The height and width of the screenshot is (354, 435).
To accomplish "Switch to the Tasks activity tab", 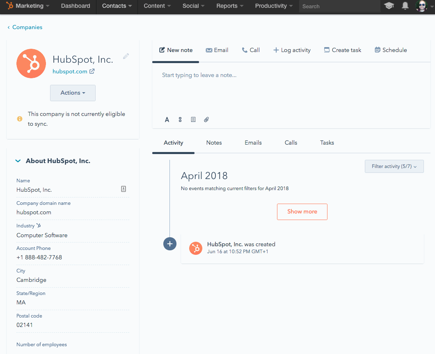I will click(x=327, y=143).
